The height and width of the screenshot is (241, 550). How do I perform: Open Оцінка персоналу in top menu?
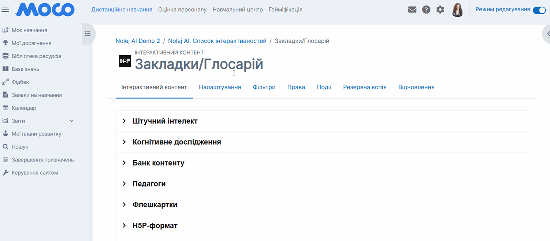[182, 10]
